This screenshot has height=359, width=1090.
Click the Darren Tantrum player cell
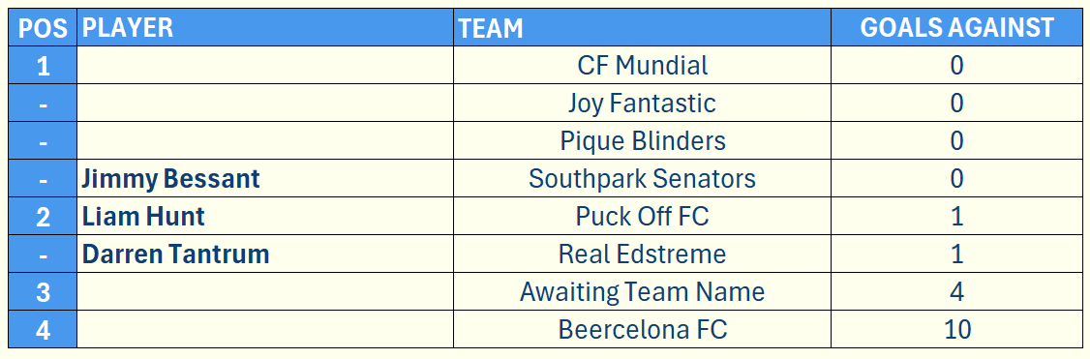pyautogui.click(x=265, y=254)
